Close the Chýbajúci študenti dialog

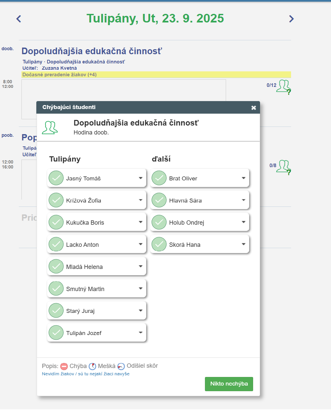coord(253,108)
